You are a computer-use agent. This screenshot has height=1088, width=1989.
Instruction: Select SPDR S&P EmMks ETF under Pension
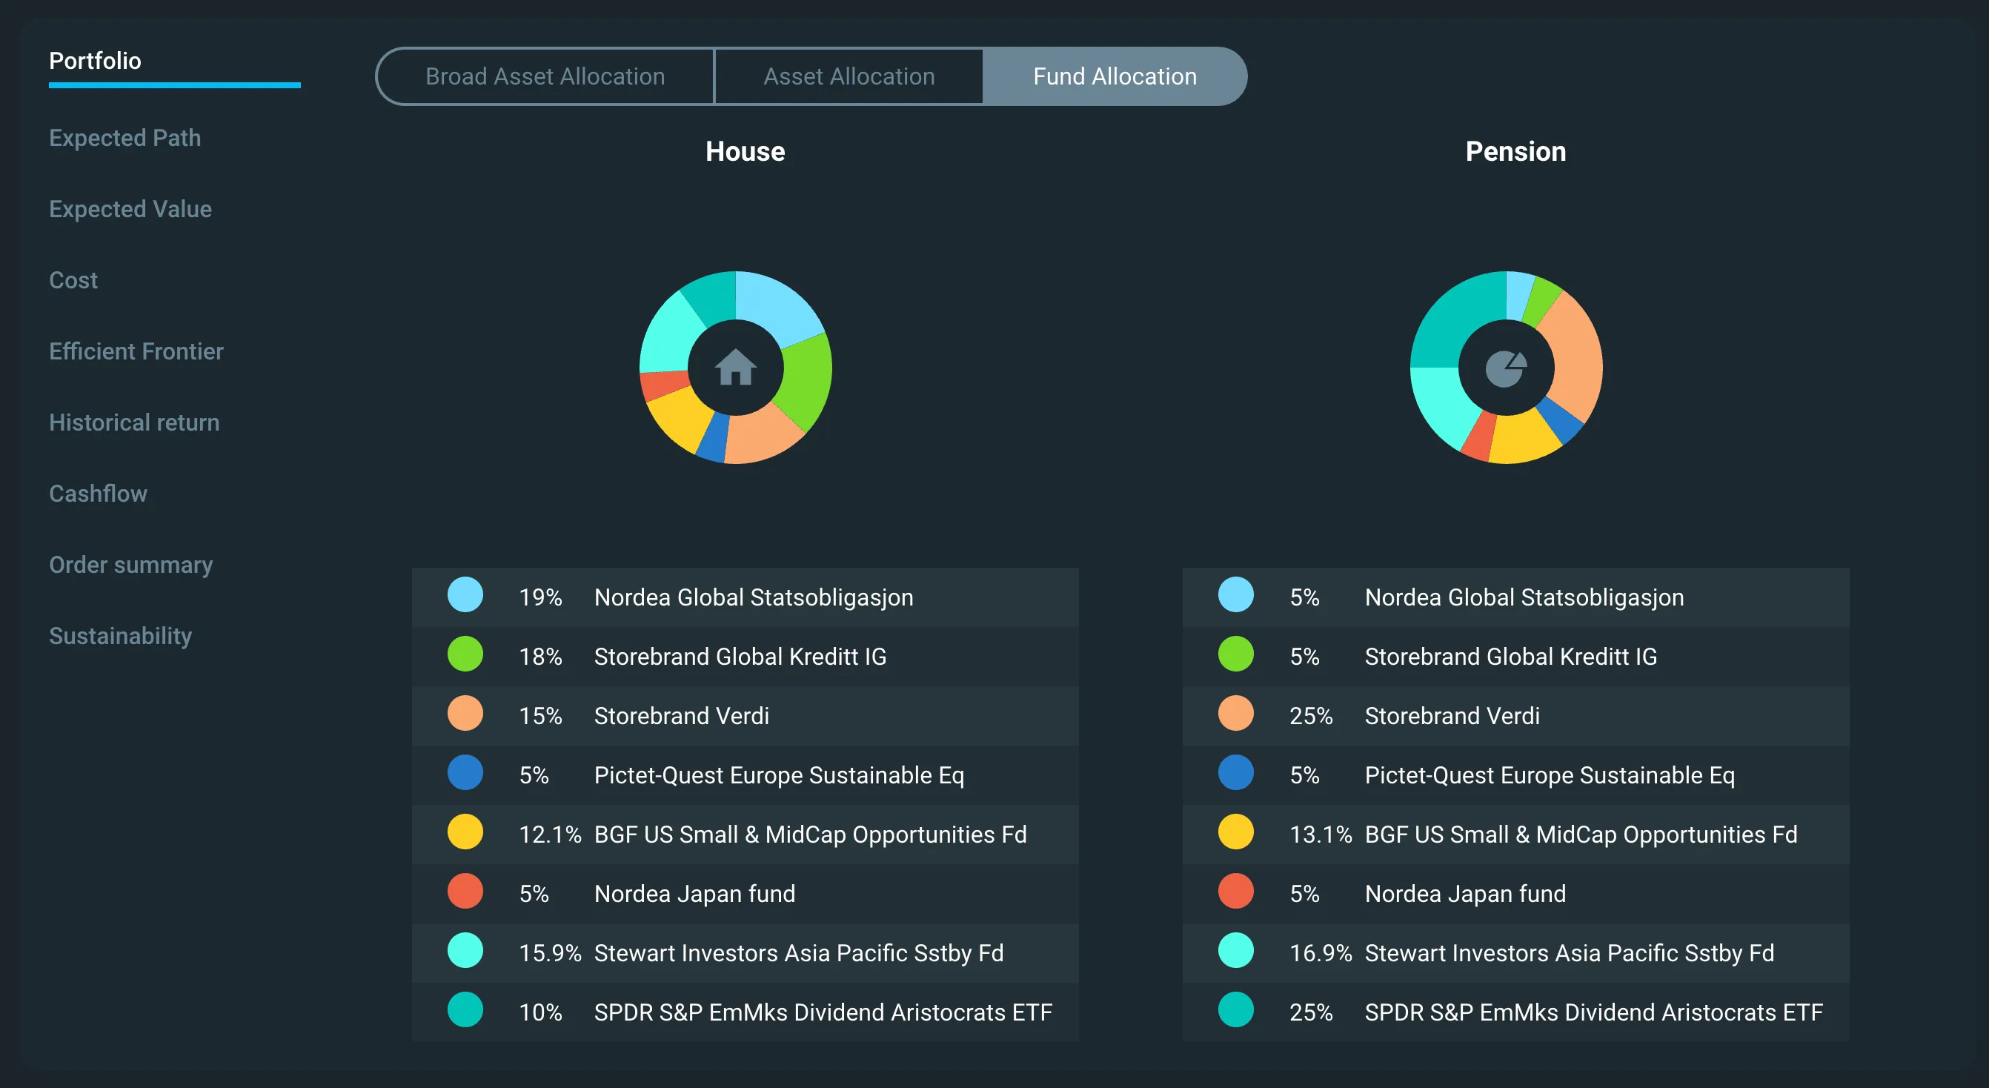tap(1594, 1012)
